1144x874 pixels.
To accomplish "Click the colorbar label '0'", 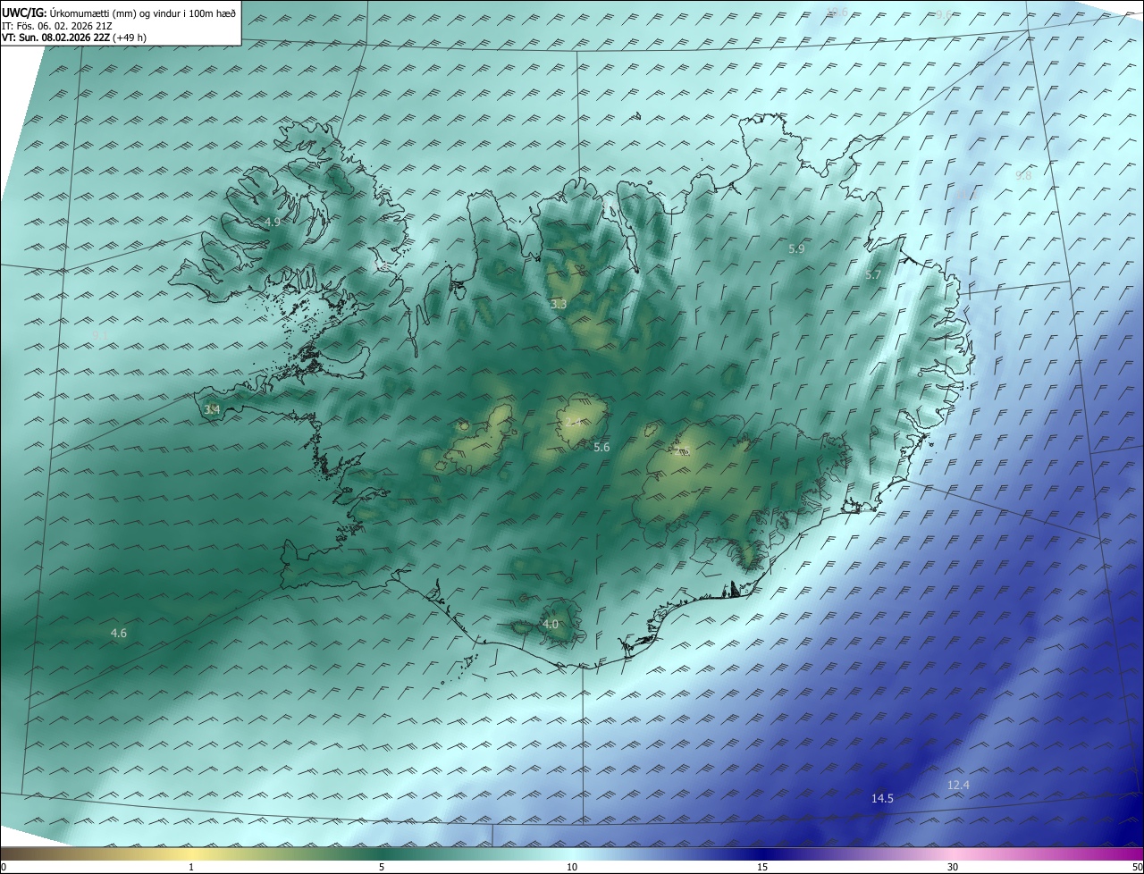I will point(4,867).
